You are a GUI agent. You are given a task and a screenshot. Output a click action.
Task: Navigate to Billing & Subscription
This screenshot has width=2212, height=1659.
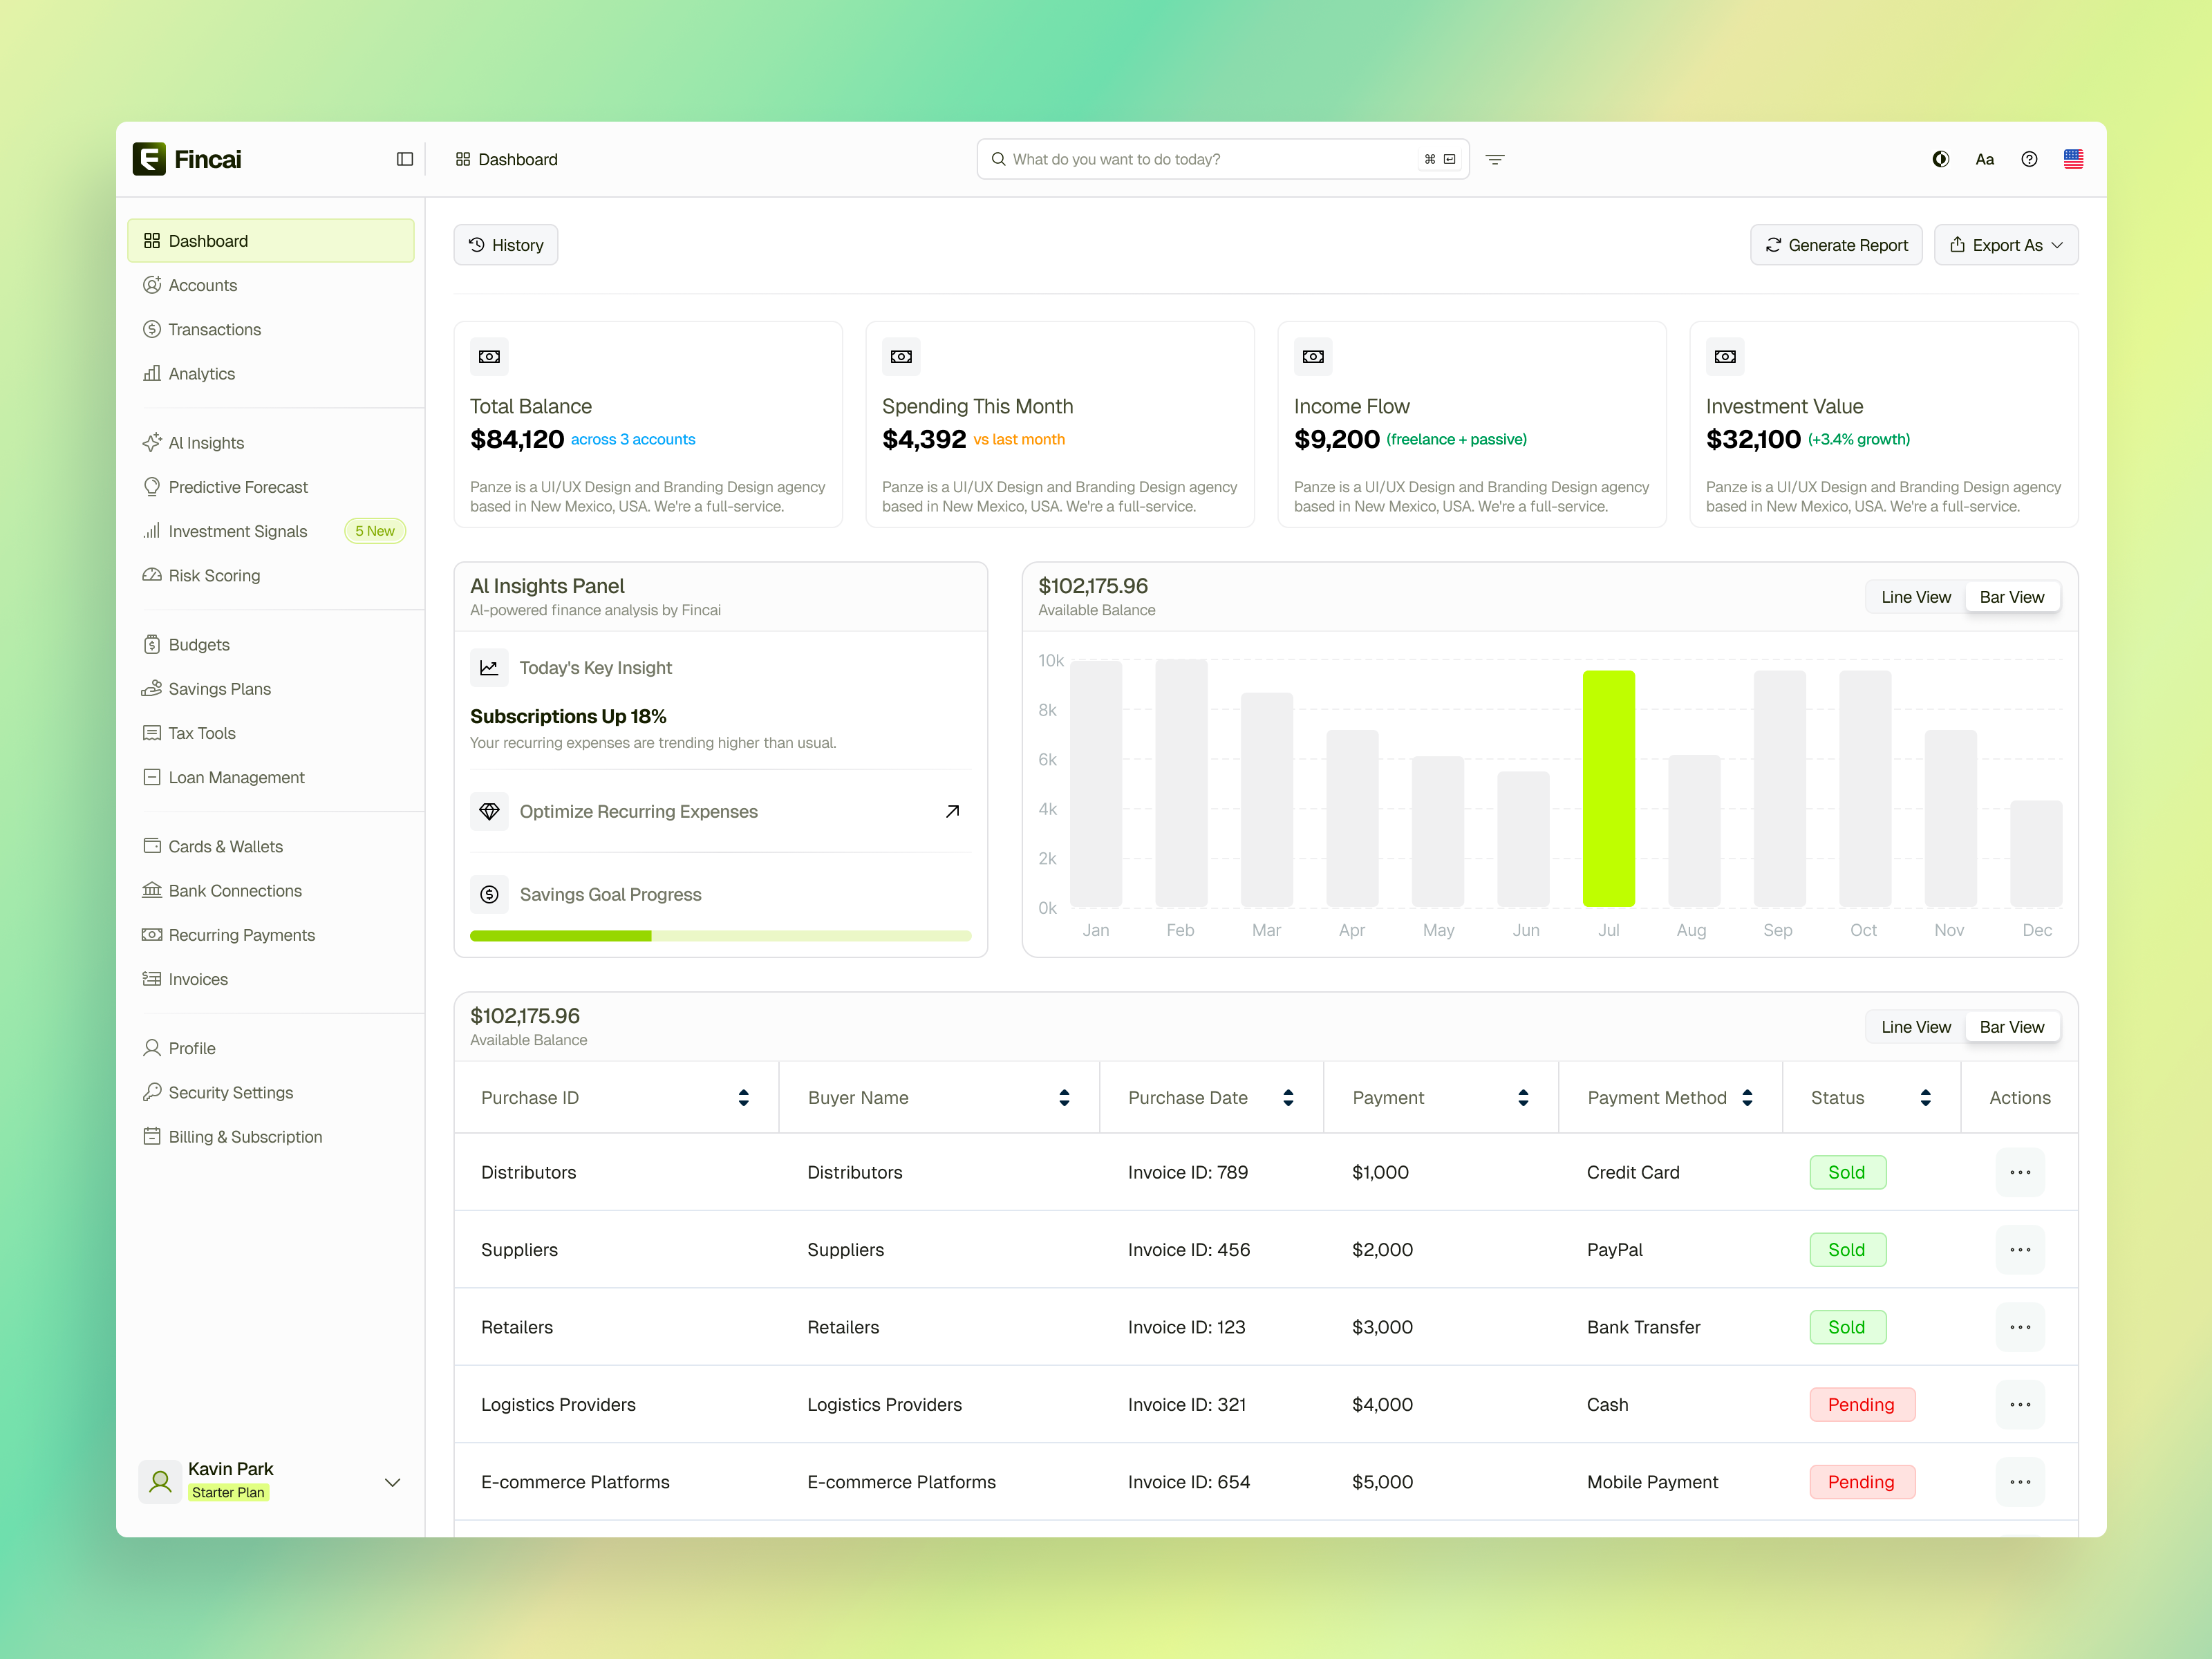(x=245, y=1136)
